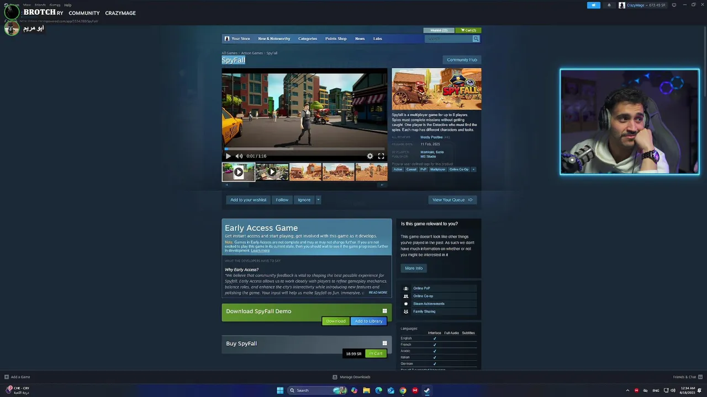
Task: Download the SpyFall demo
Action: pyautogui.click(x=336, y=321)
